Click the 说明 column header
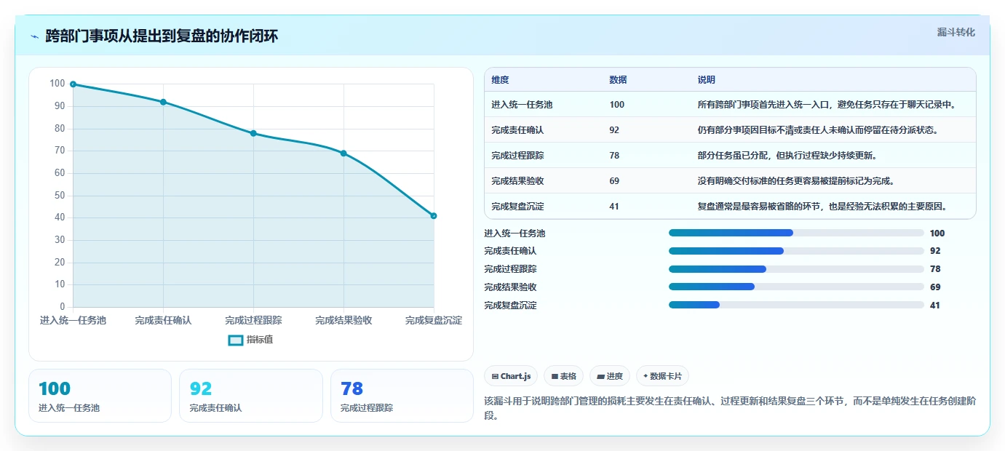Viewport: 1005px width, 451px height. [707, 79]
